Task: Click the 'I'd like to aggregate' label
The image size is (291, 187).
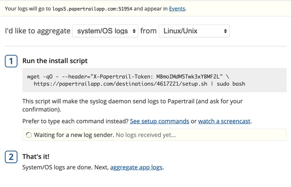Action: click(38, 31)
